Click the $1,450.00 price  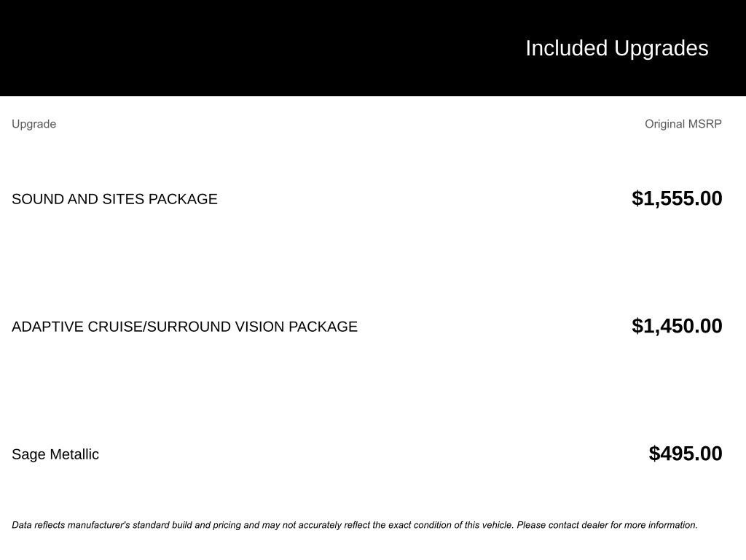[x=677, y=326]
